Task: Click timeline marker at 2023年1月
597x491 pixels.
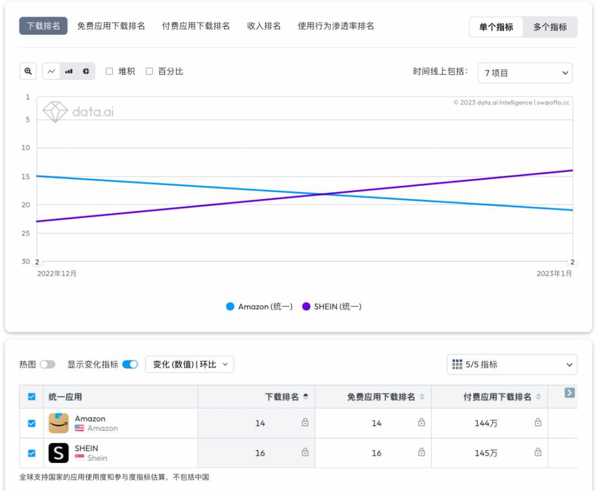Action: coord(572,262)
